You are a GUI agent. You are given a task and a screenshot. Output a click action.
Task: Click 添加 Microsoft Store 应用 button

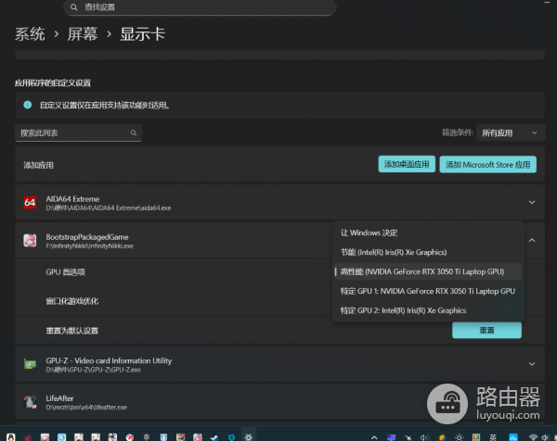487,165
